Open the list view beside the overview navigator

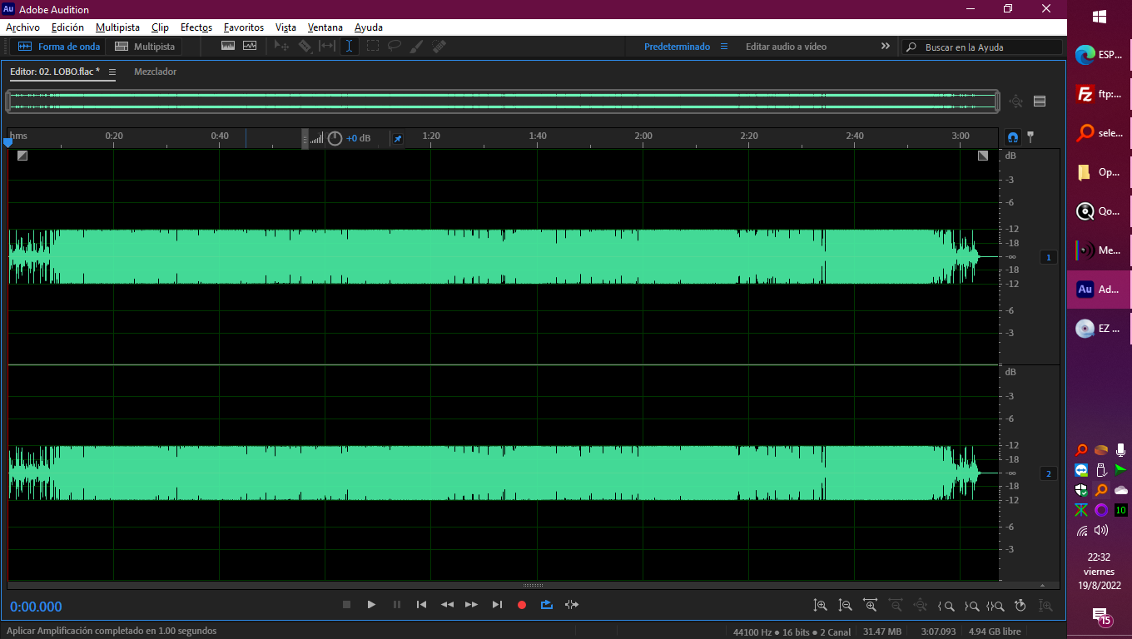point(1040,102)
